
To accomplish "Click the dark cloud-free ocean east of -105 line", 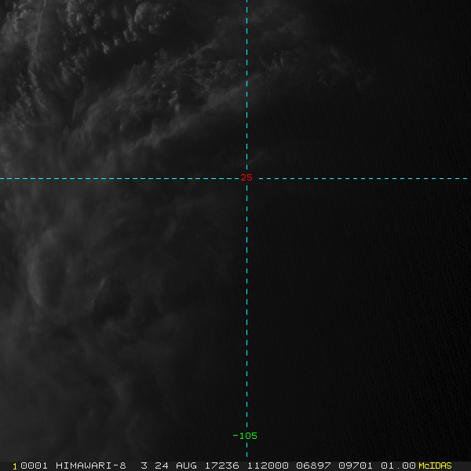I will pos(360,301).
